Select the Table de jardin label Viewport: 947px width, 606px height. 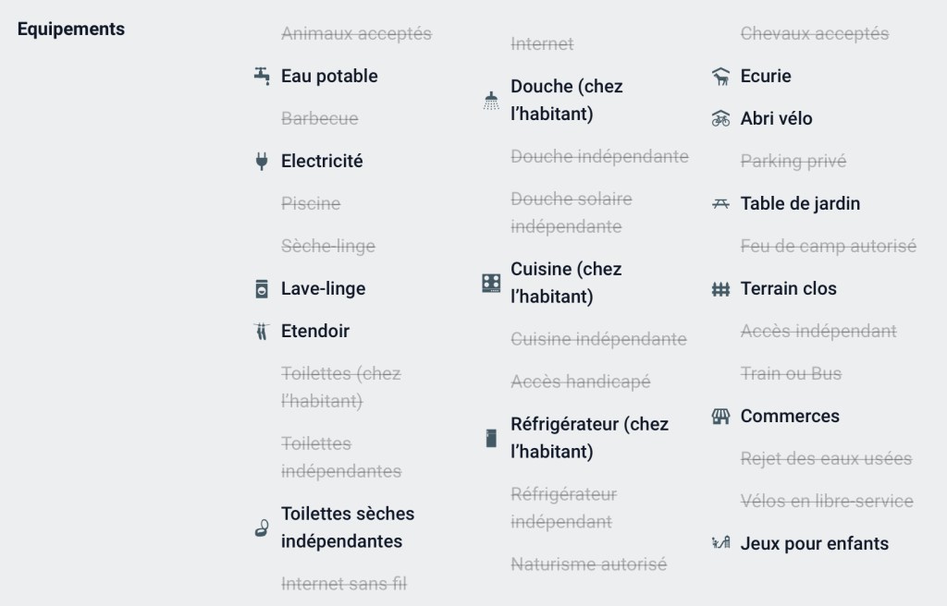point(800,203)
